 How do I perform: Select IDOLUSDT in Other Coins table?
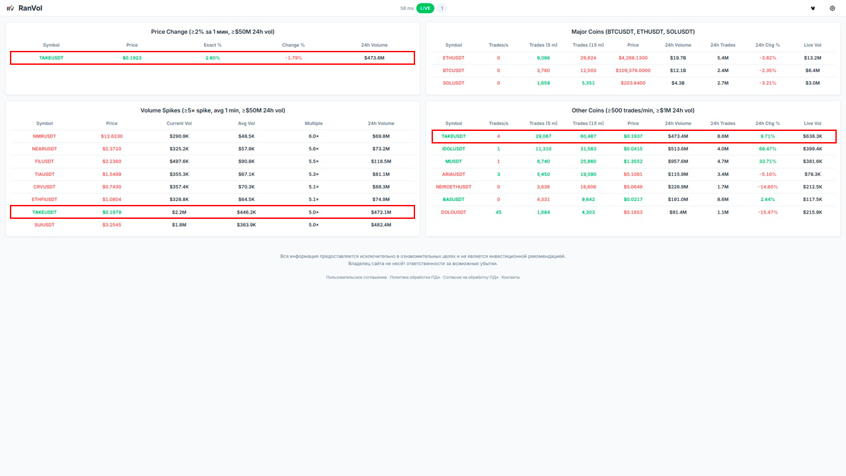[453, 149]
